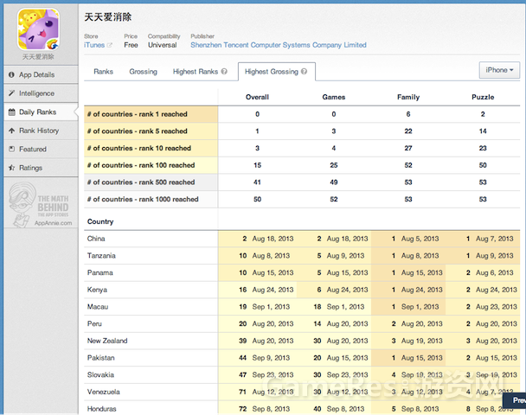
Task: Open Shenzhen Tencent publisher link
Action: [x=279, y=45]
